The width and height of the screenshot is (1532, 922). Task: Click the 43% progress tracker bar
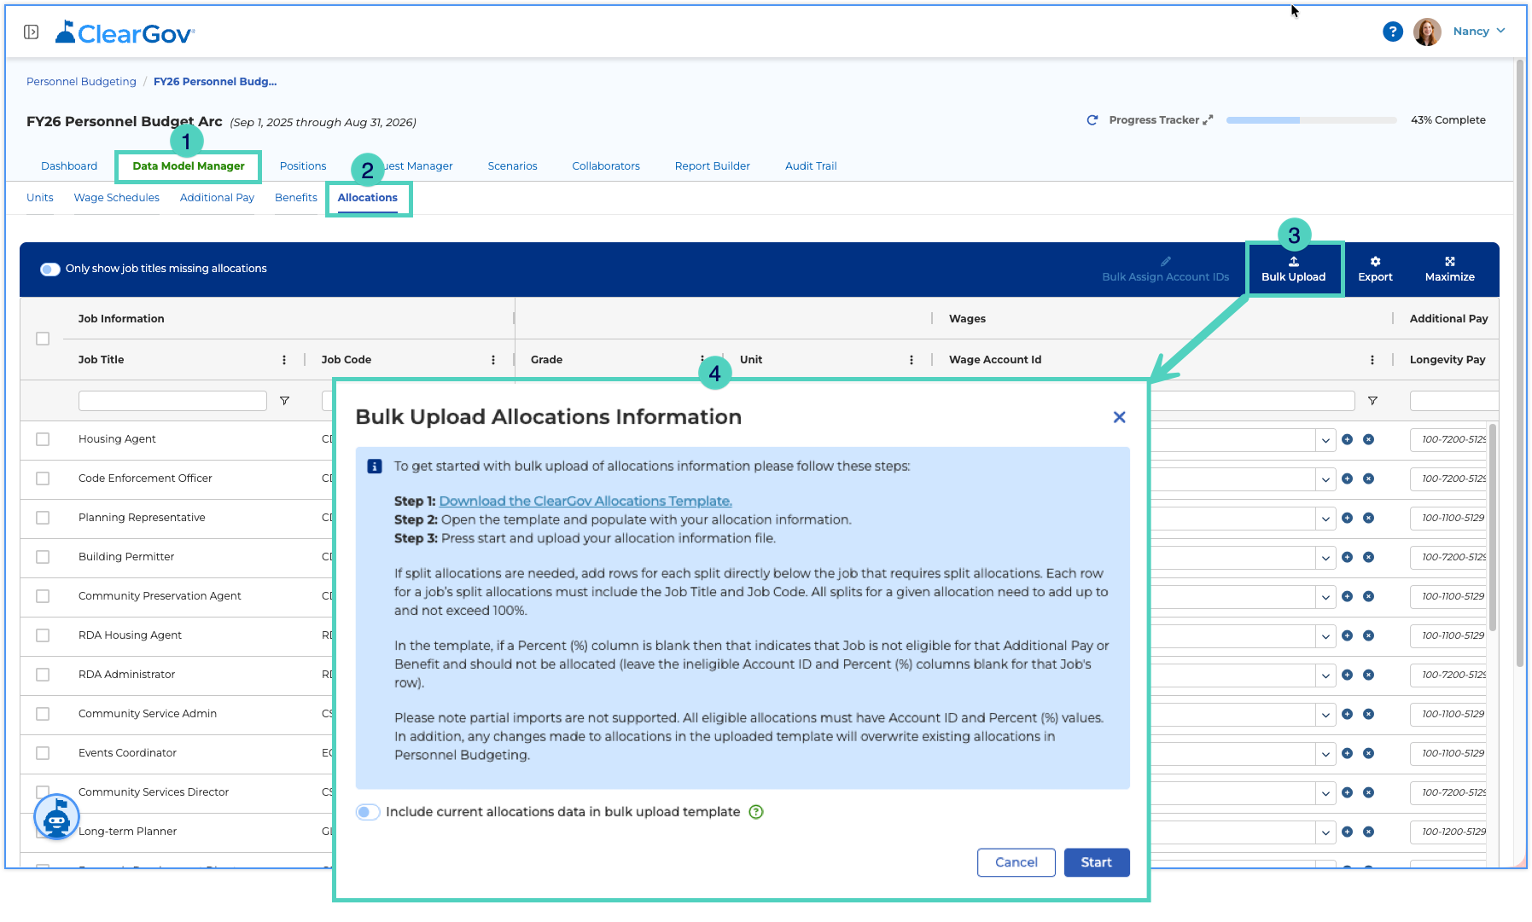tap(1311, 120)
